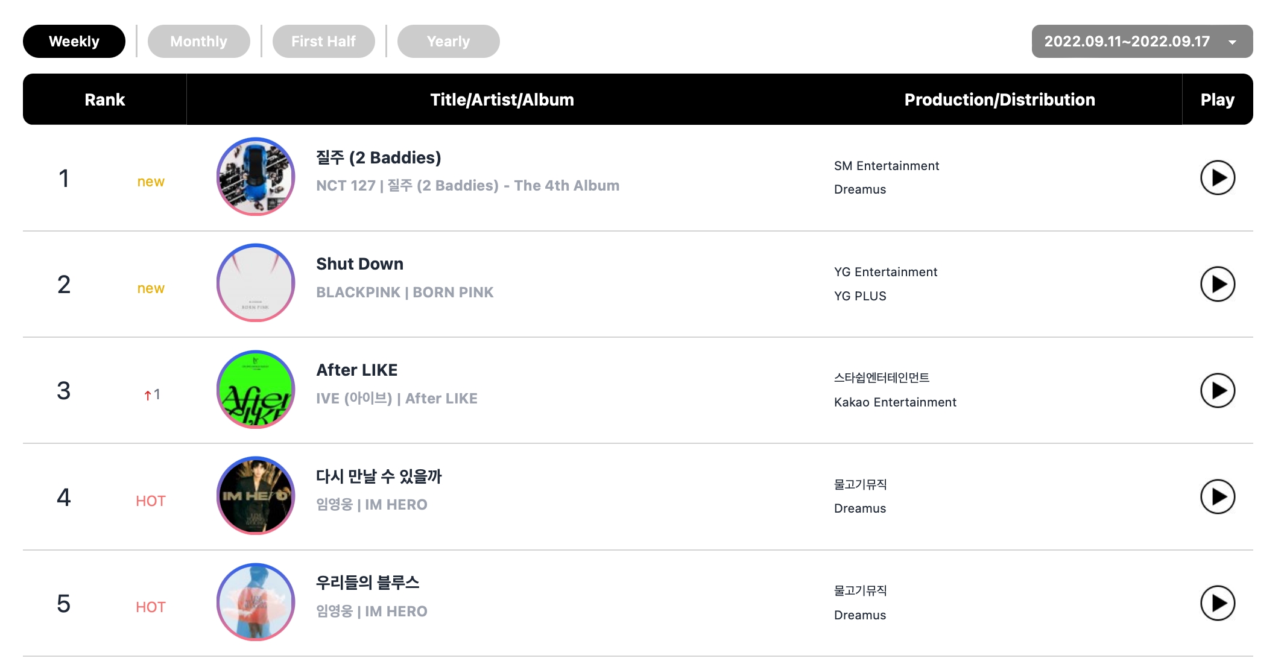1284x664 pixels.
Task: Open the 질주 (2 Baddies) song title link
Action: click(x=379, y=157)
